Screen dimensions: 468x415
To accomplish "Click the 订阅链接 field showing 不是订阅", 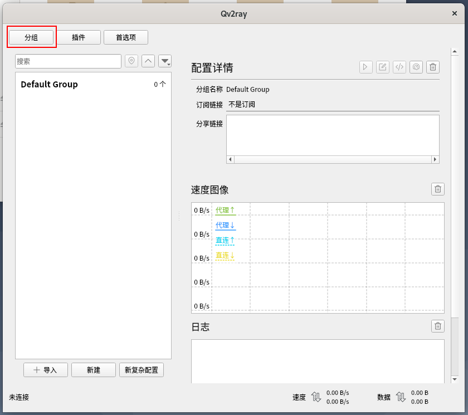I will point(333,105).
